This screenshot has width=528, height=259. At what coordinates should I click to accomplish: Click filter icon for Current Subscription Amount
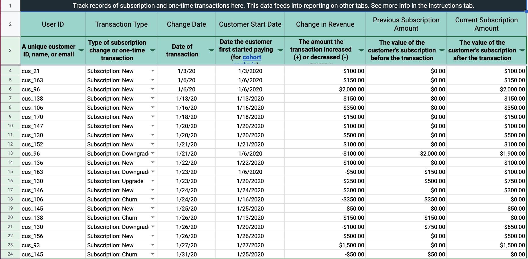point(522,51)
